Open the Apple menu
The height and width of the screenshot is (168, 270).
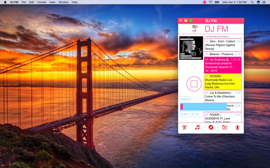5,2
